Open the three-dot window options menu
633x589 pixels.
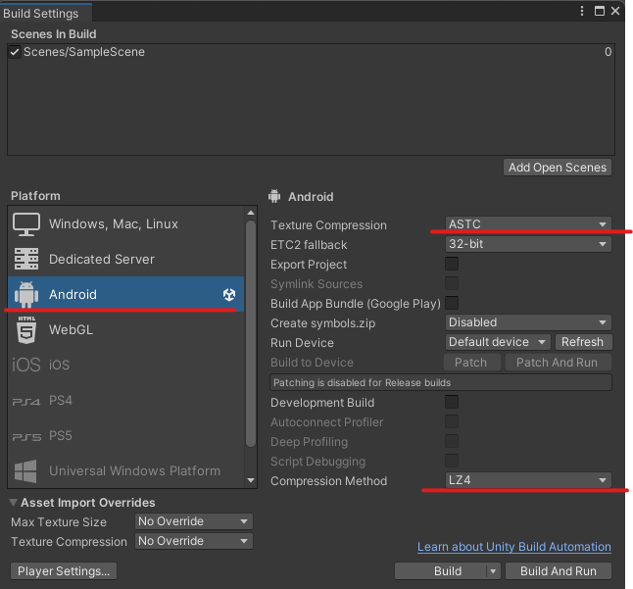pos(582,11)
